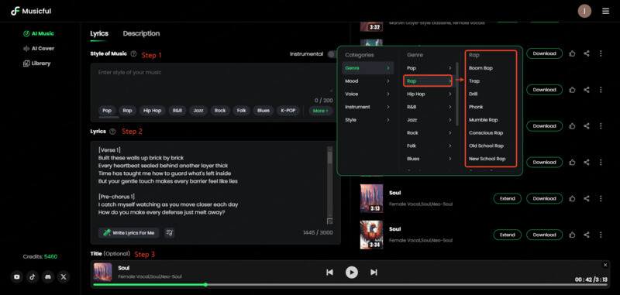The image size is (620, 295).
Task: Click the help icon beside Lyrics
Action: point(112,132)
